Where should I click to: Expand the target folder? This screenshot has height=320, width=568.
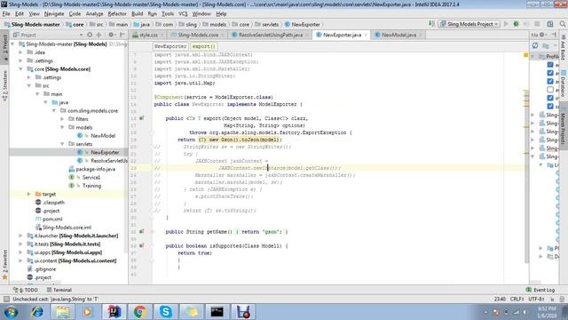[29, 194]
